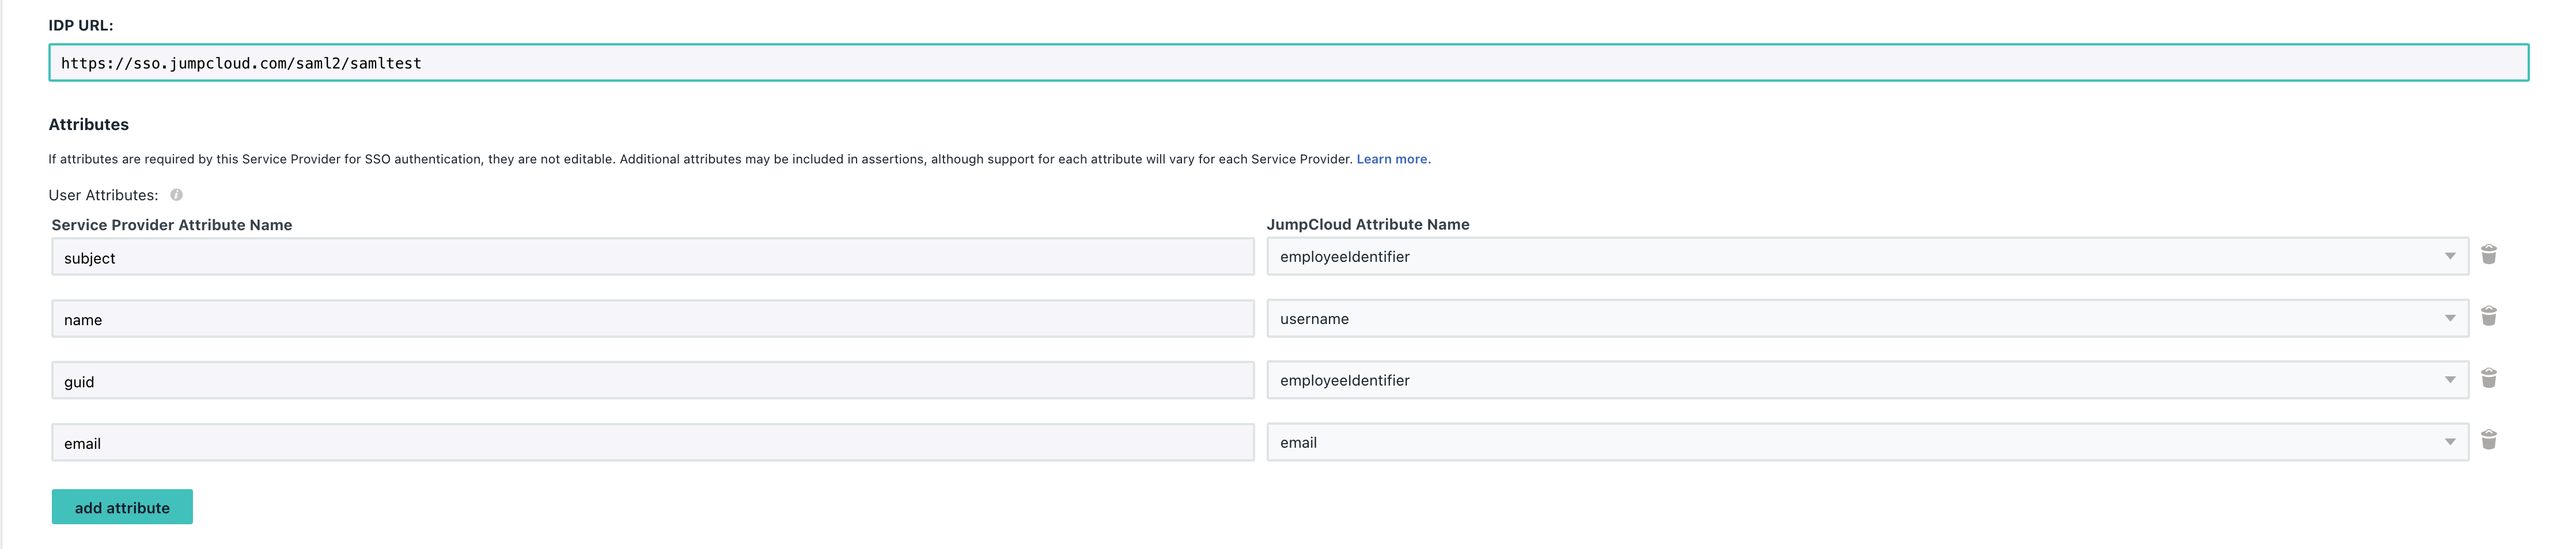
Task: Click Service Provider Attribute Name column header
Action: point(172,224)
